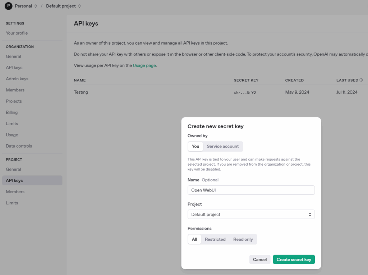Open Project Members page

click(15, 192)
